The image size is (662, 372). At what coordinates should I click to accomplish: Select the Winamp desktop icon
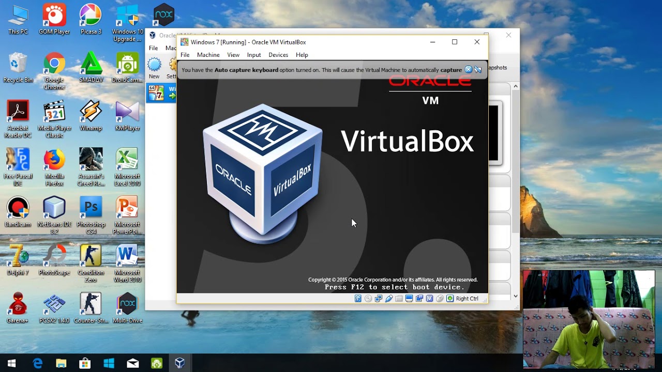tap(91, 116)
